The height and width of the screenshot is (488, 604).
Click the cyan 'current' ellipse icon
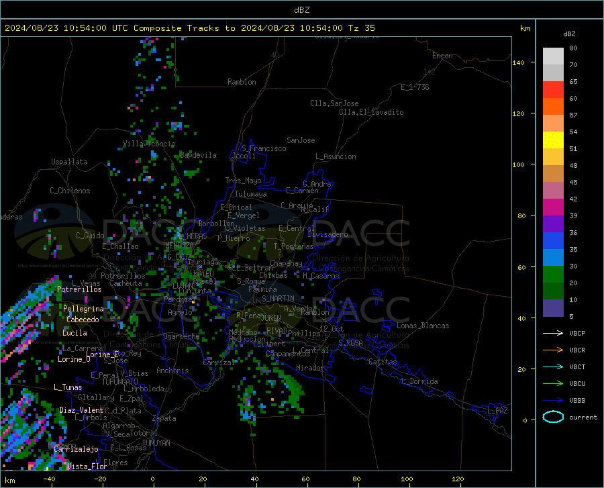coord(553,417)
